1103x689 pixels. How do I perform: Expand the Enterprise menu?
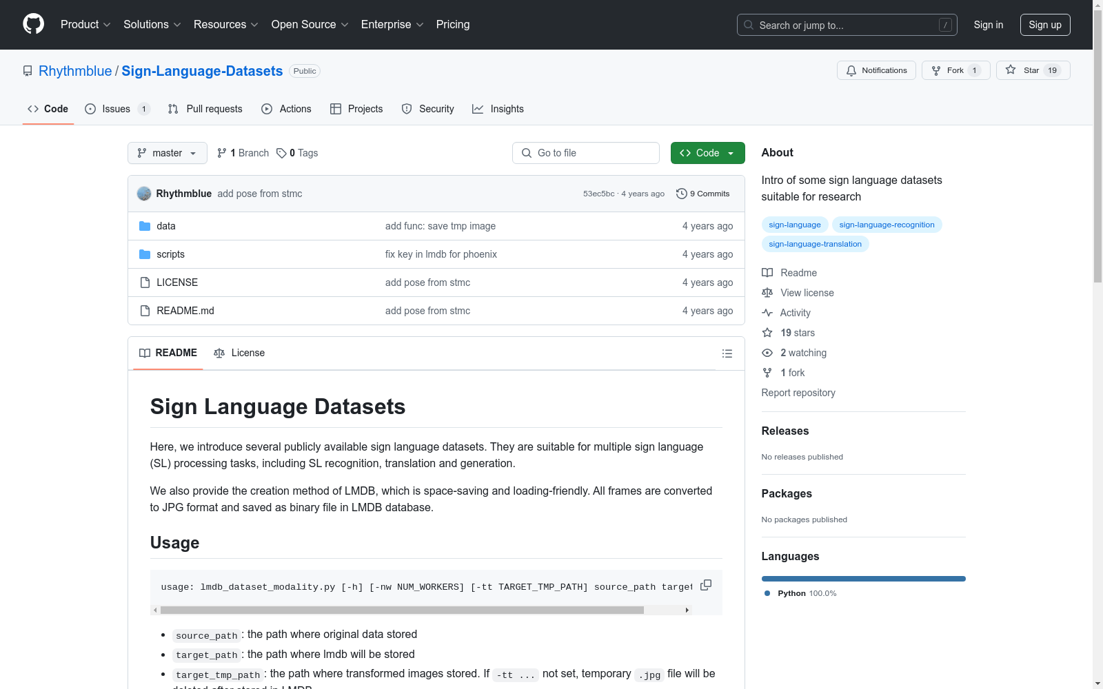click(x=392, y=24)
